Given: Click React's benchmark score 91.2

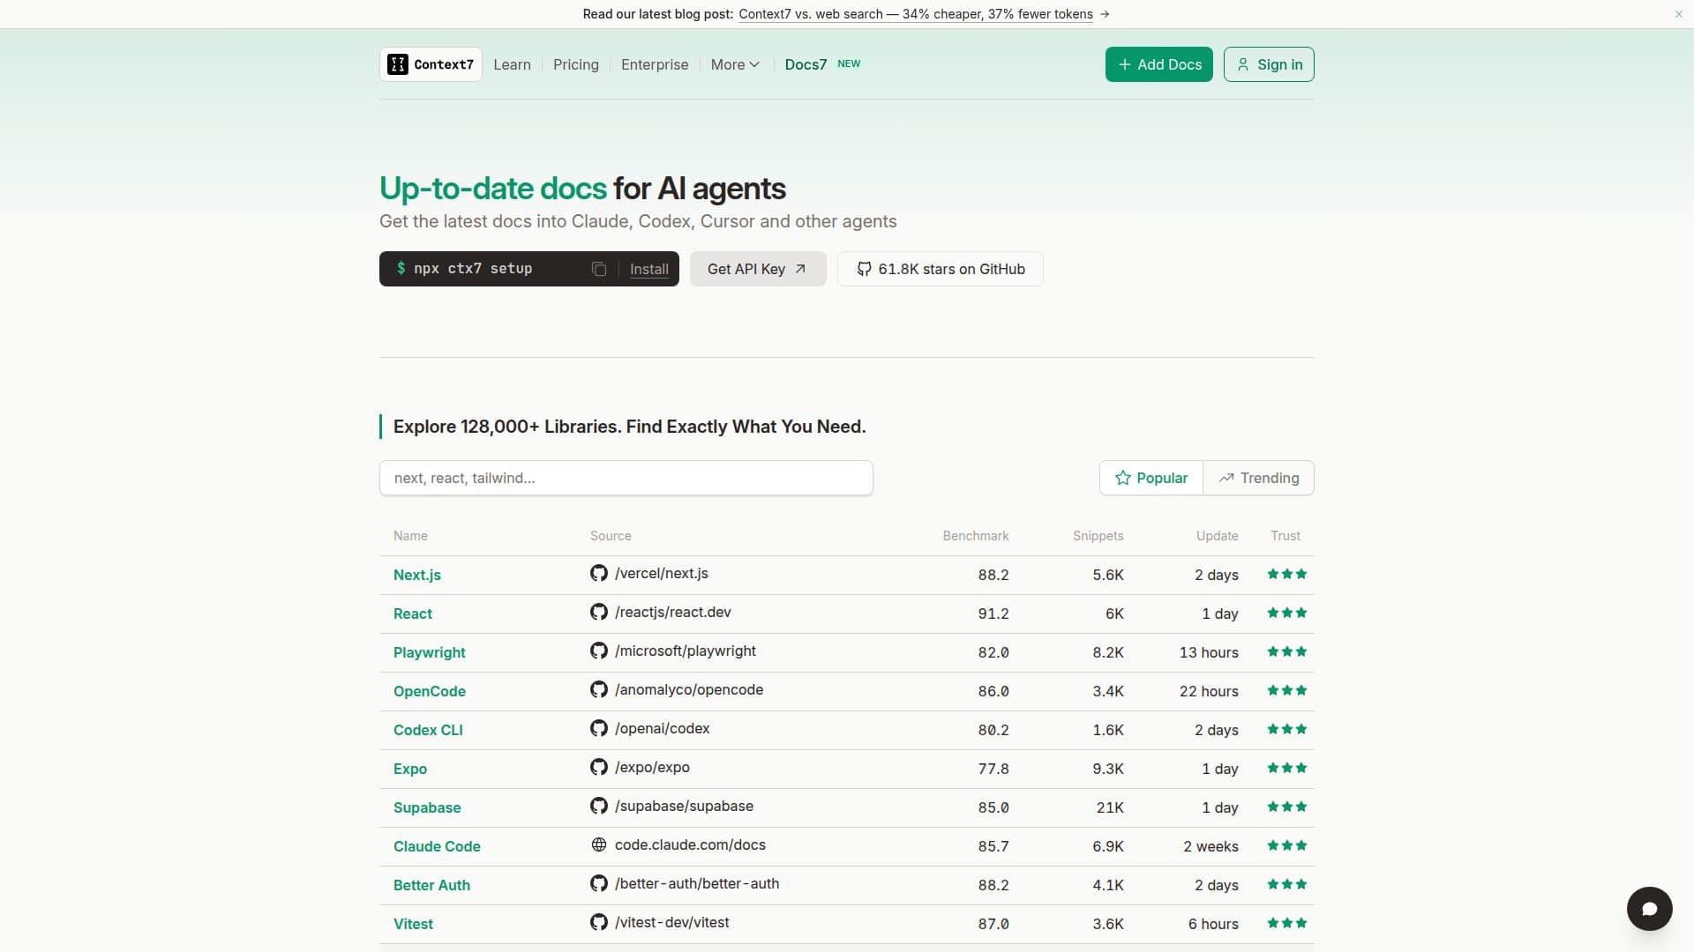Looking at the screenshot, I should pyautogui.click(x=993, y=614).
